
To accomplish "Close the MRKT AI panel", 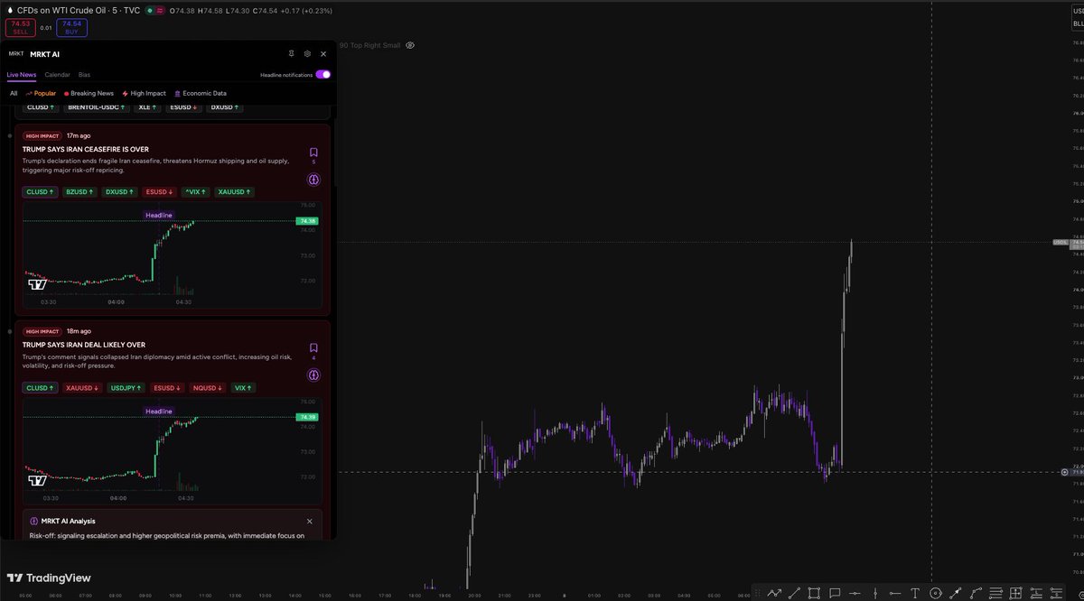I will point(323,53).
